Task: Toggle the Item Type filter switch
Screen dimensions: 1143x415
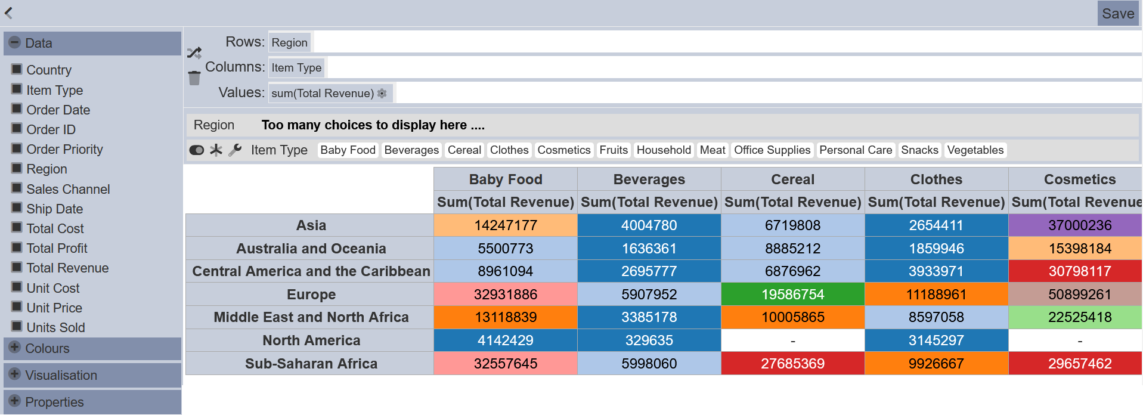Action: (x=197, y=150)
